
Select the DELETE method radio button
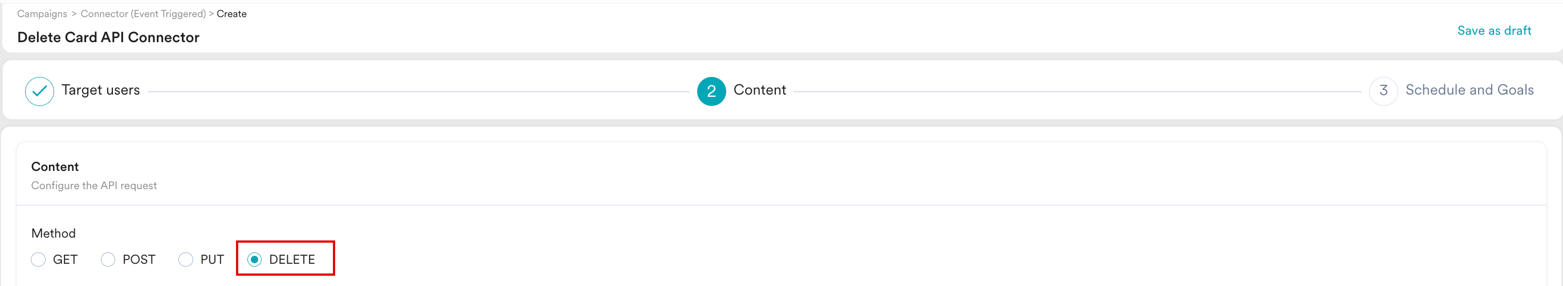[255, 259]
